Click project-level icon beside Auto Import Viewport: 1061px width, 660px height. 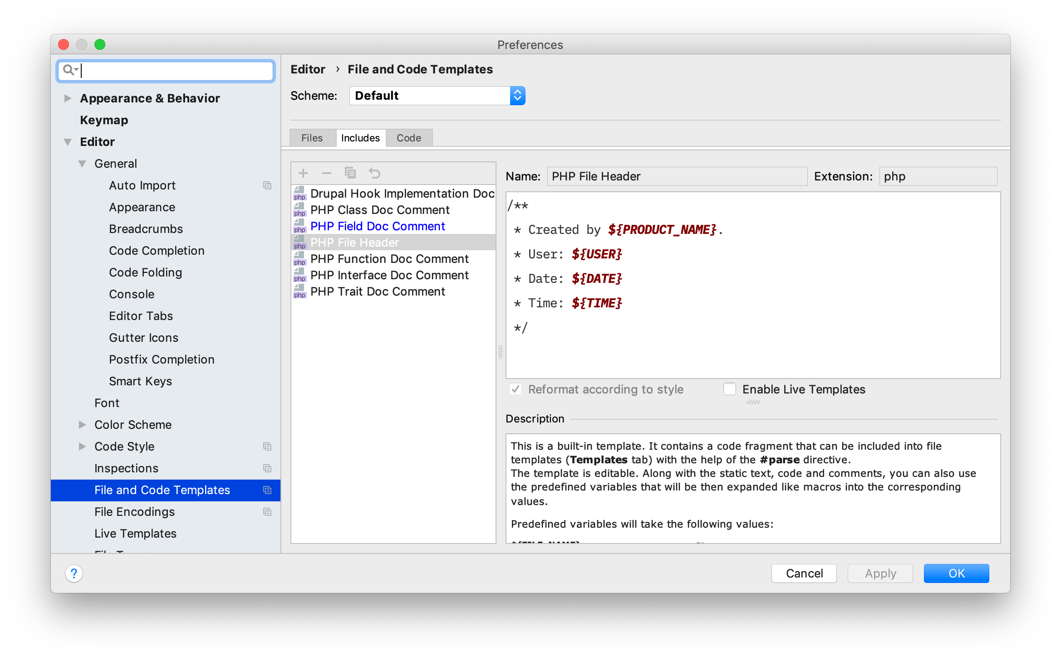tap(267, 185)
